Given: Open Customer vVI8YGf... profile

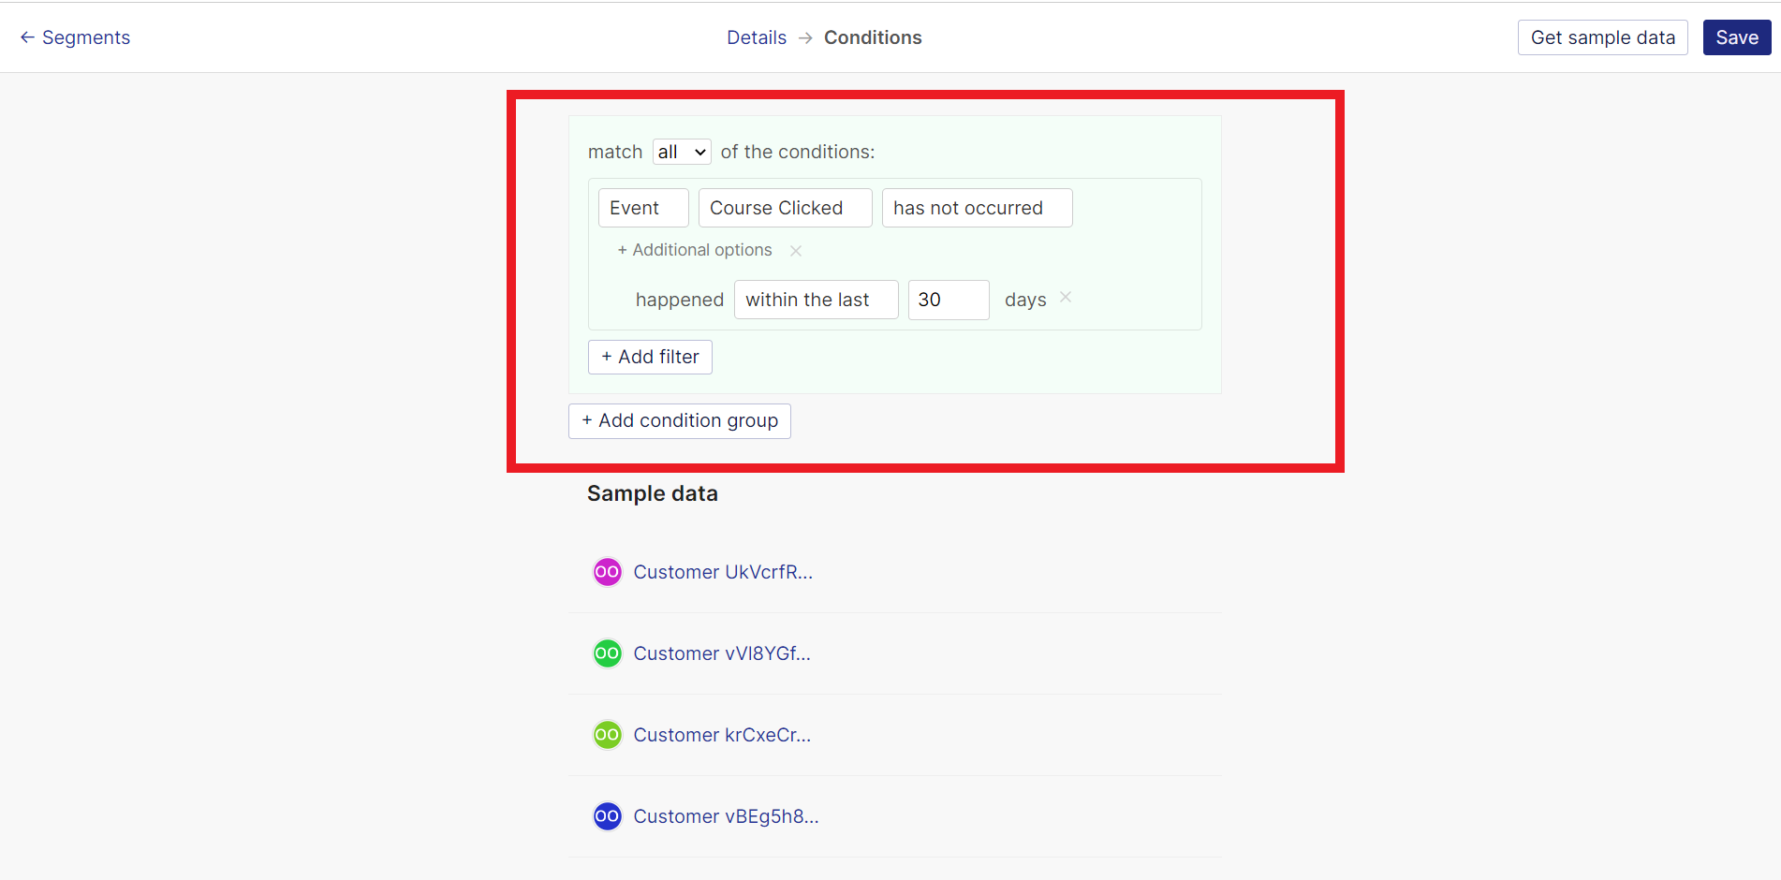Looking at the screenshot, I should click(x=722, y=653).
